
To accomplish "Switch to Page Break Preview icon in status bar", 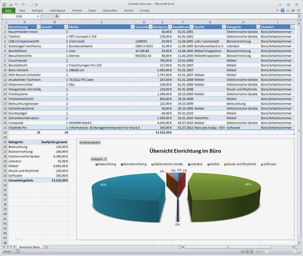I will click(251, 251).
